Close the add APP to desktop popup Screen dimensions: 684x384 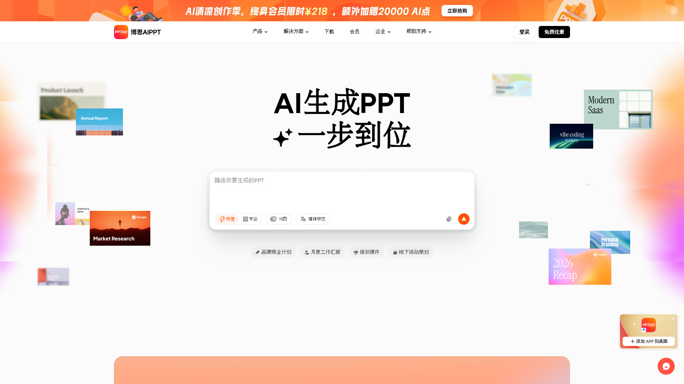[673, 319]
